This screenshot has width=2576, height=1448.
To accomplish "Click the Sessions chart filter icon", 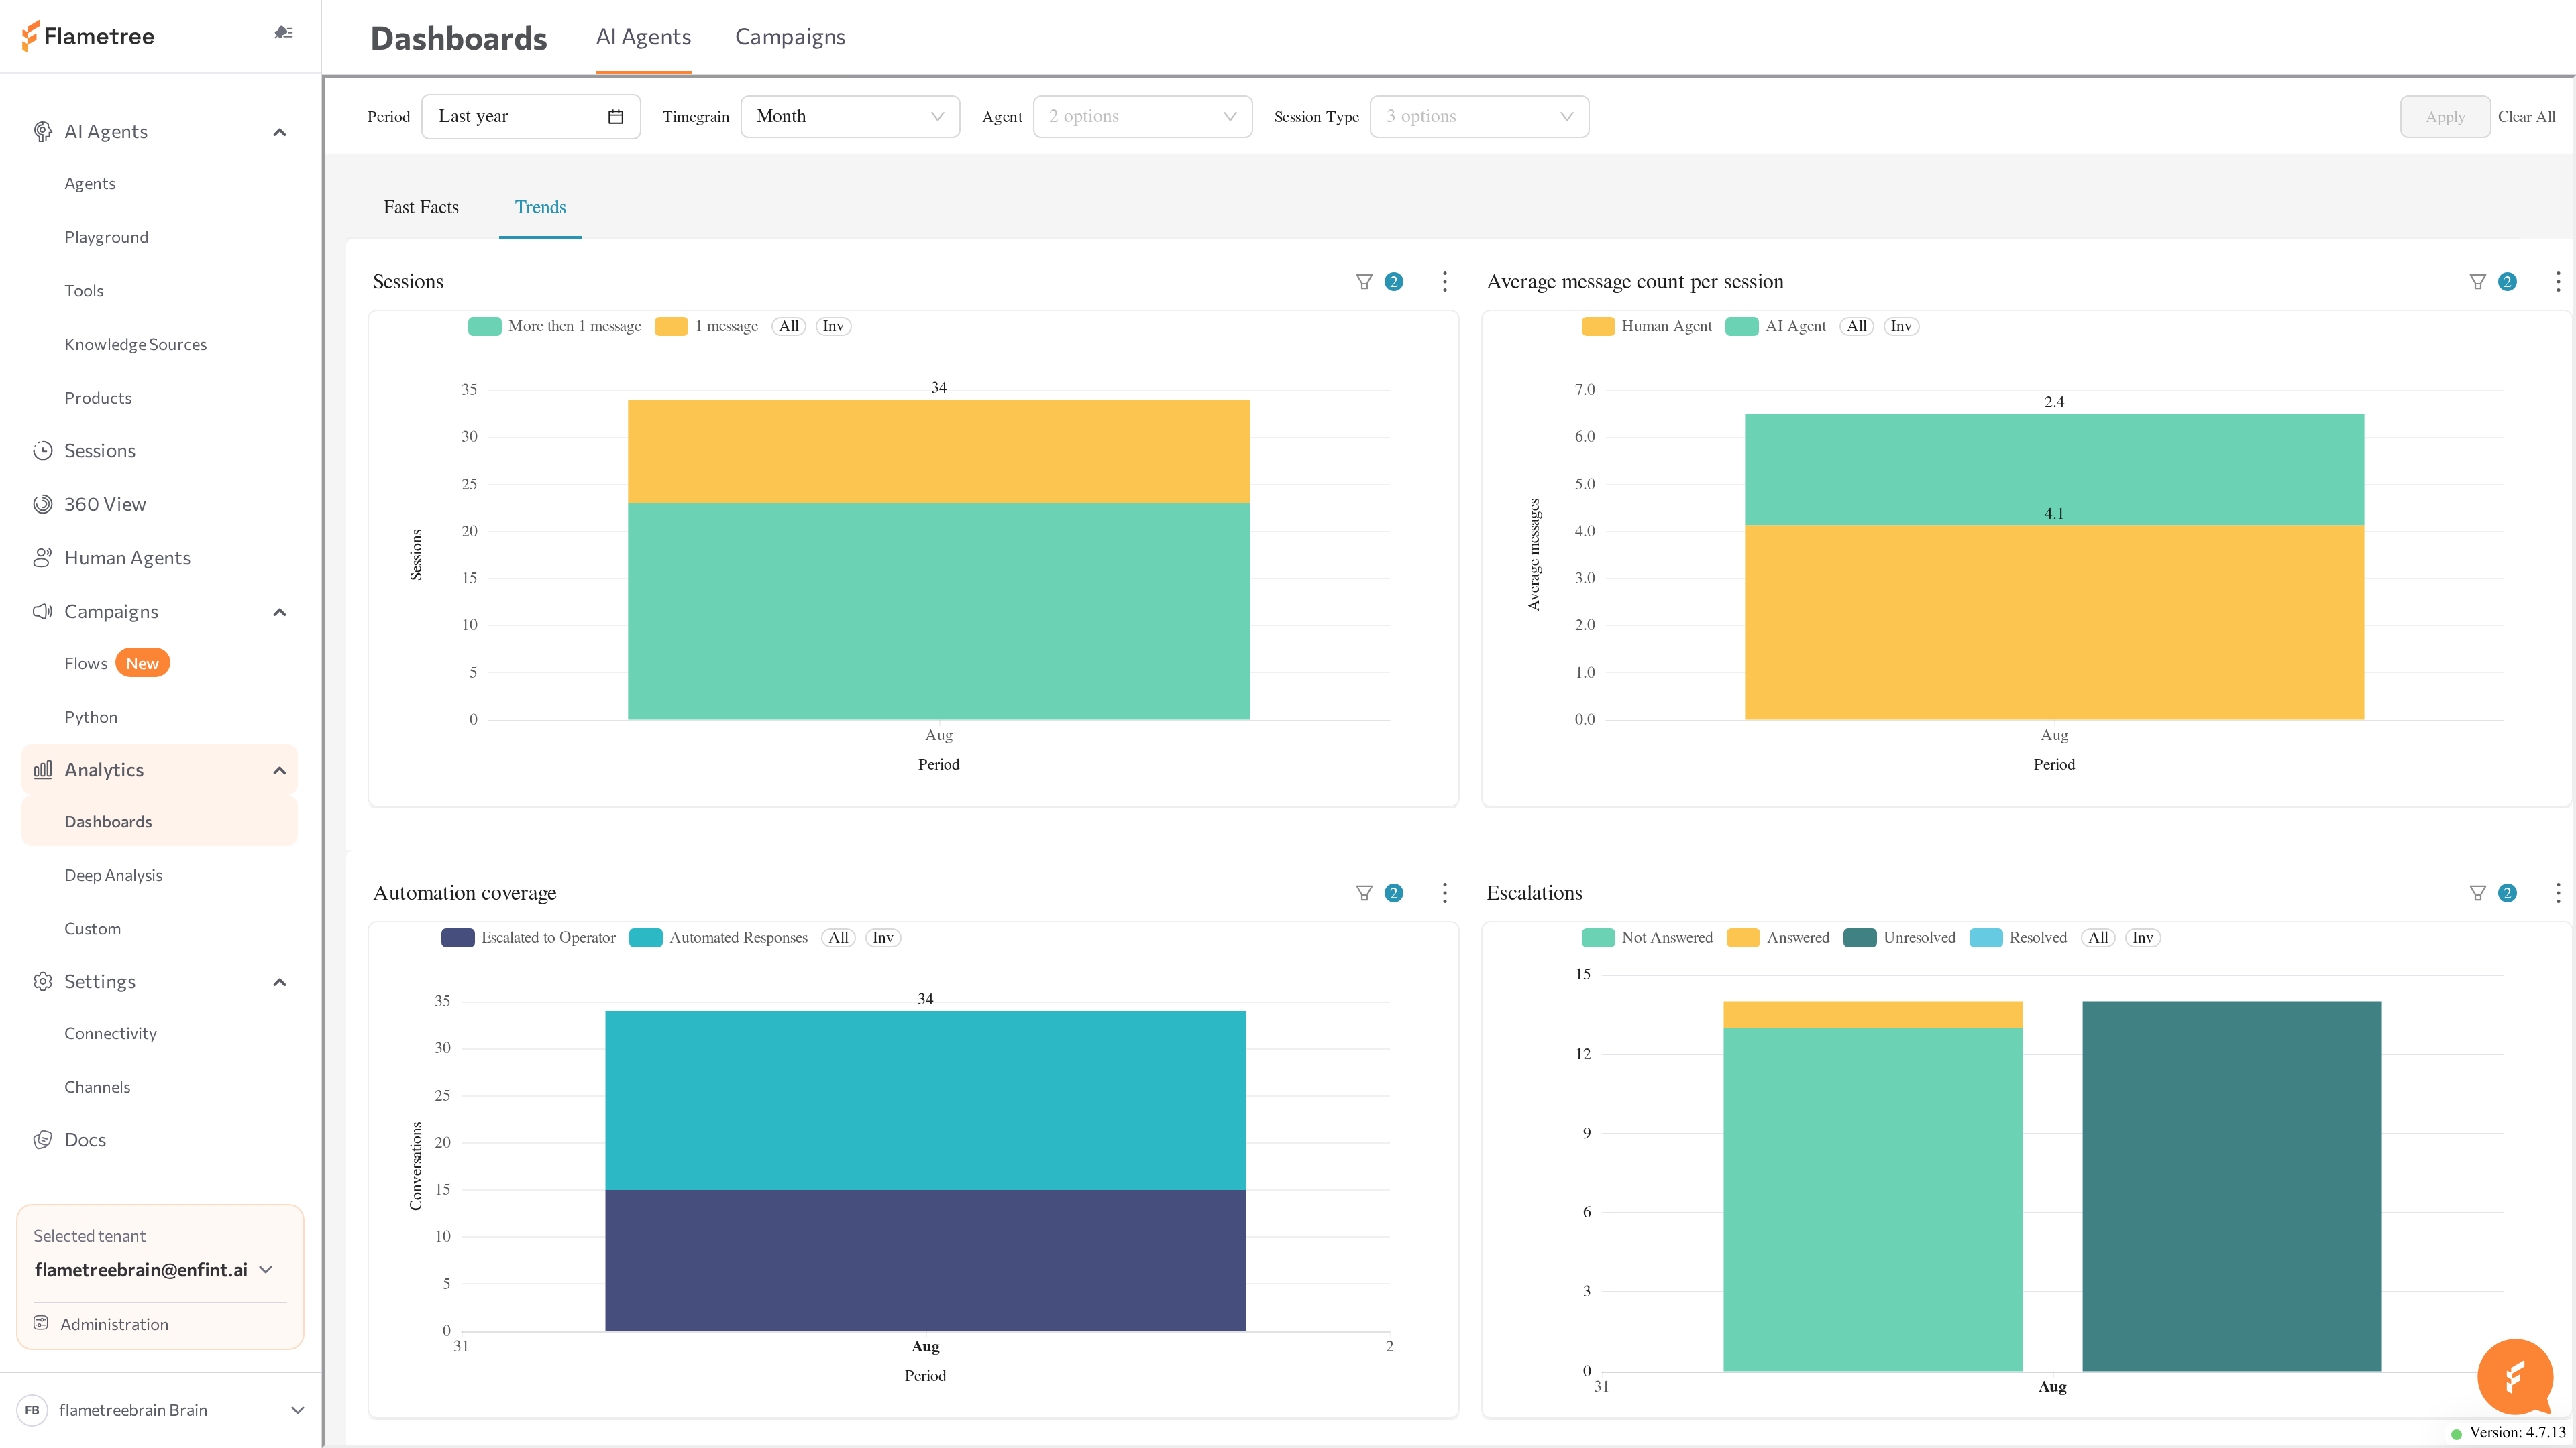I will 1364,282.
